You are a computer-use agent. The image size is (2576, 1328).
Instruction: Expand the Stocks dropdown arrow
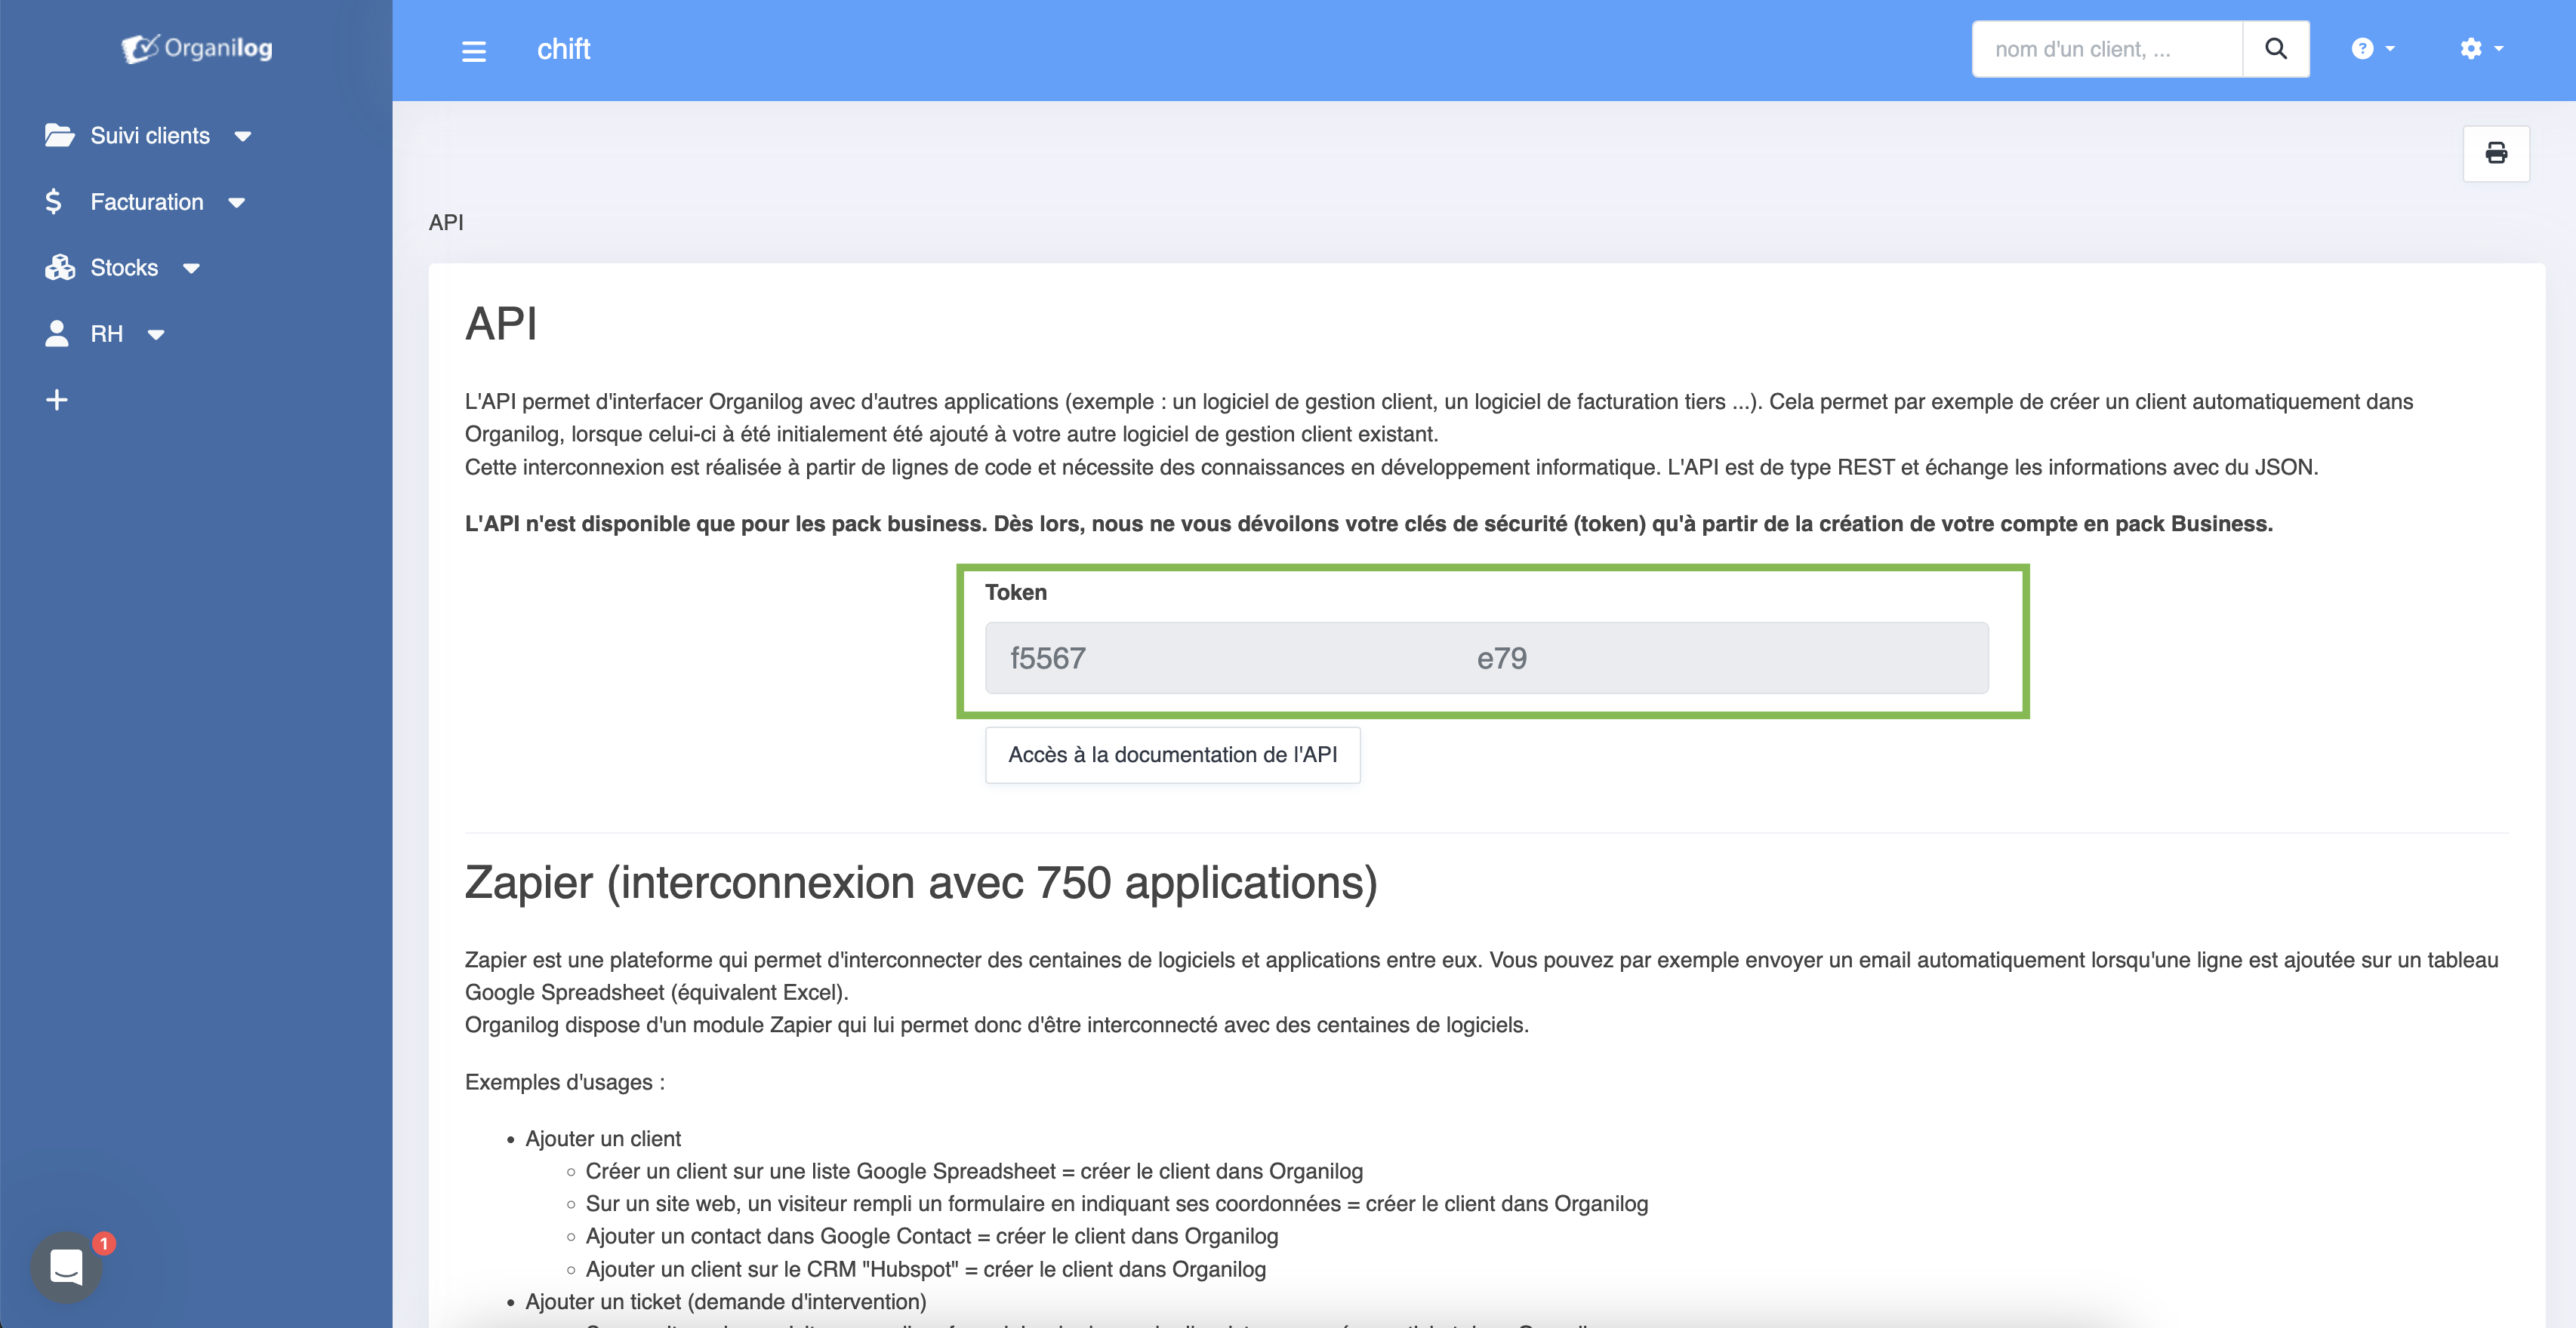pyautogui.click(x=191, y=269)
